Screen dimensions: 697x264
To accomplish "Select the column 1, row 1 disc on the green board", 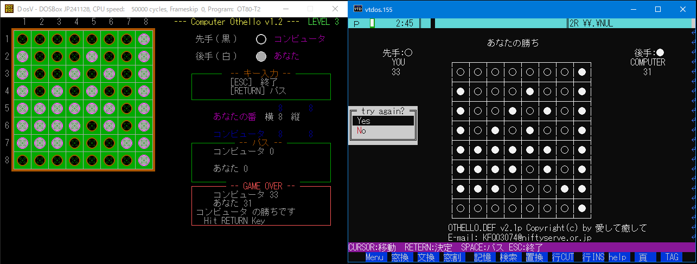I will click(22, 39).
